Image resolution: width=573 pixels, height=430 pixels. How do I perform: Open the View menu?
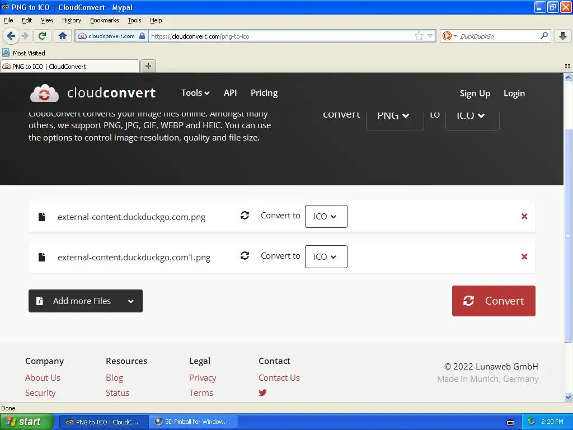[47, 20]
